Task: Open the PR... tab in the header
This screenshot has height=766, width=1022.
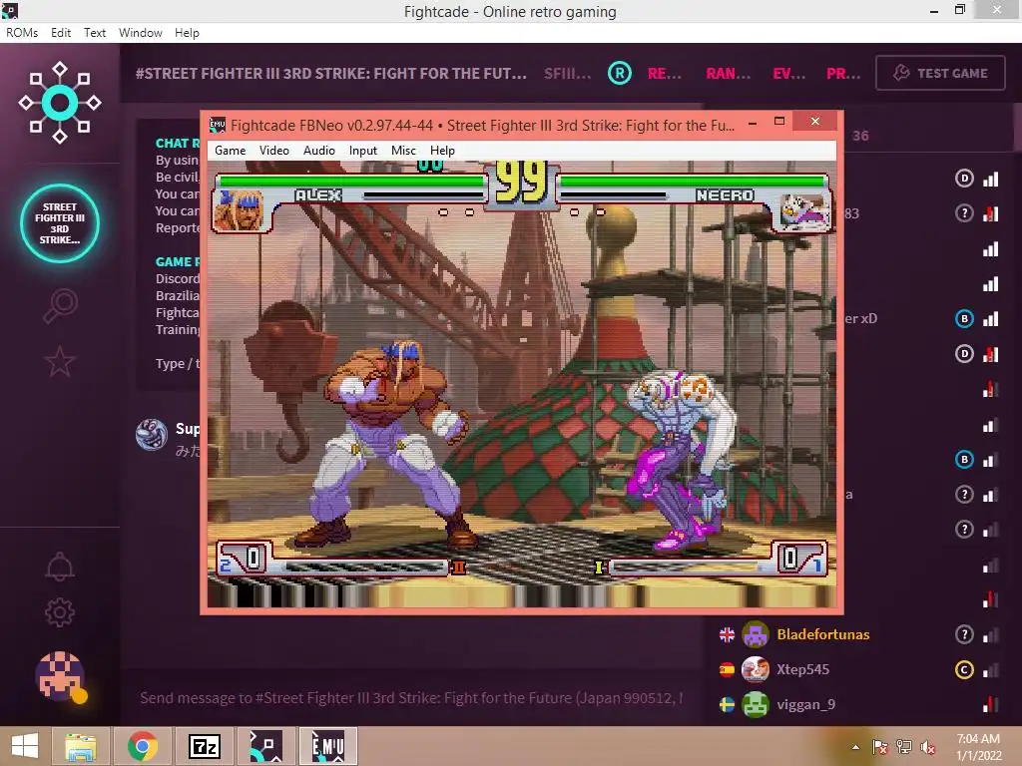Action: coord(843,73)
